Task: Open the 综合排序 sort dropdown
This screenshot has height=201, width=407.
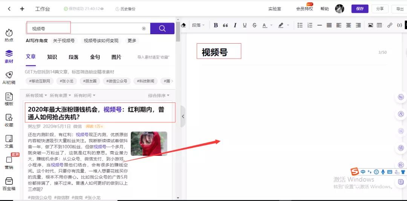Action: click(159, 96)
